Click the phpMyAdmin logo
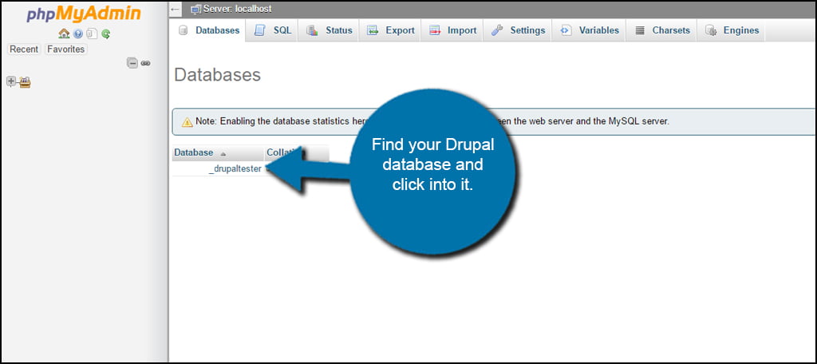 (84, 14)
